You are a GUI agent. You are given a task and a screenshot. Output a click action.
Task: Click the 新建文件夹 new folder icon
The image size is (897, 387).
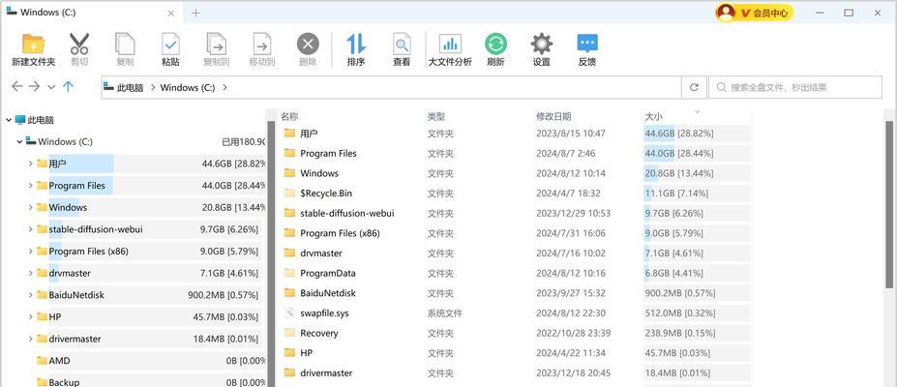point(33,44)
